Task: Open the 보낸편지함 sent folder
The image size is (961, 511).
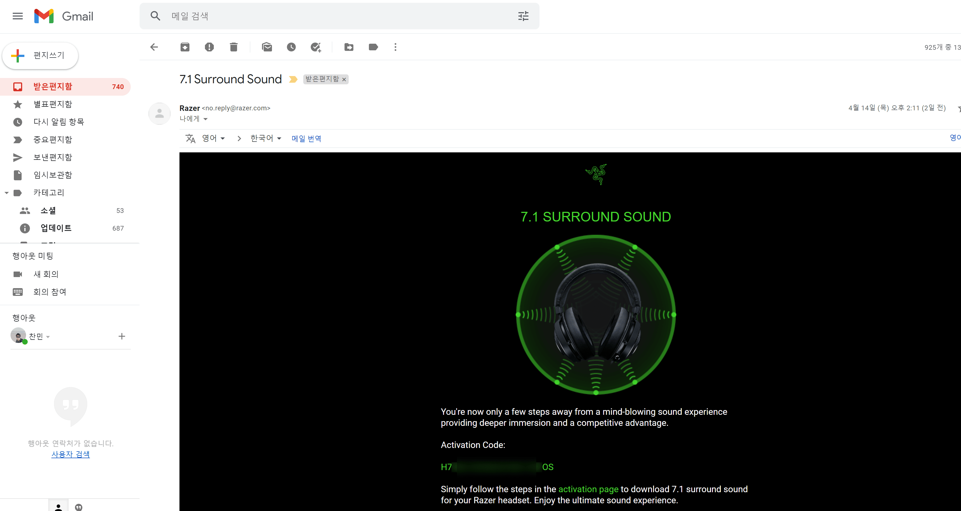Action: [x=53, y=157]
